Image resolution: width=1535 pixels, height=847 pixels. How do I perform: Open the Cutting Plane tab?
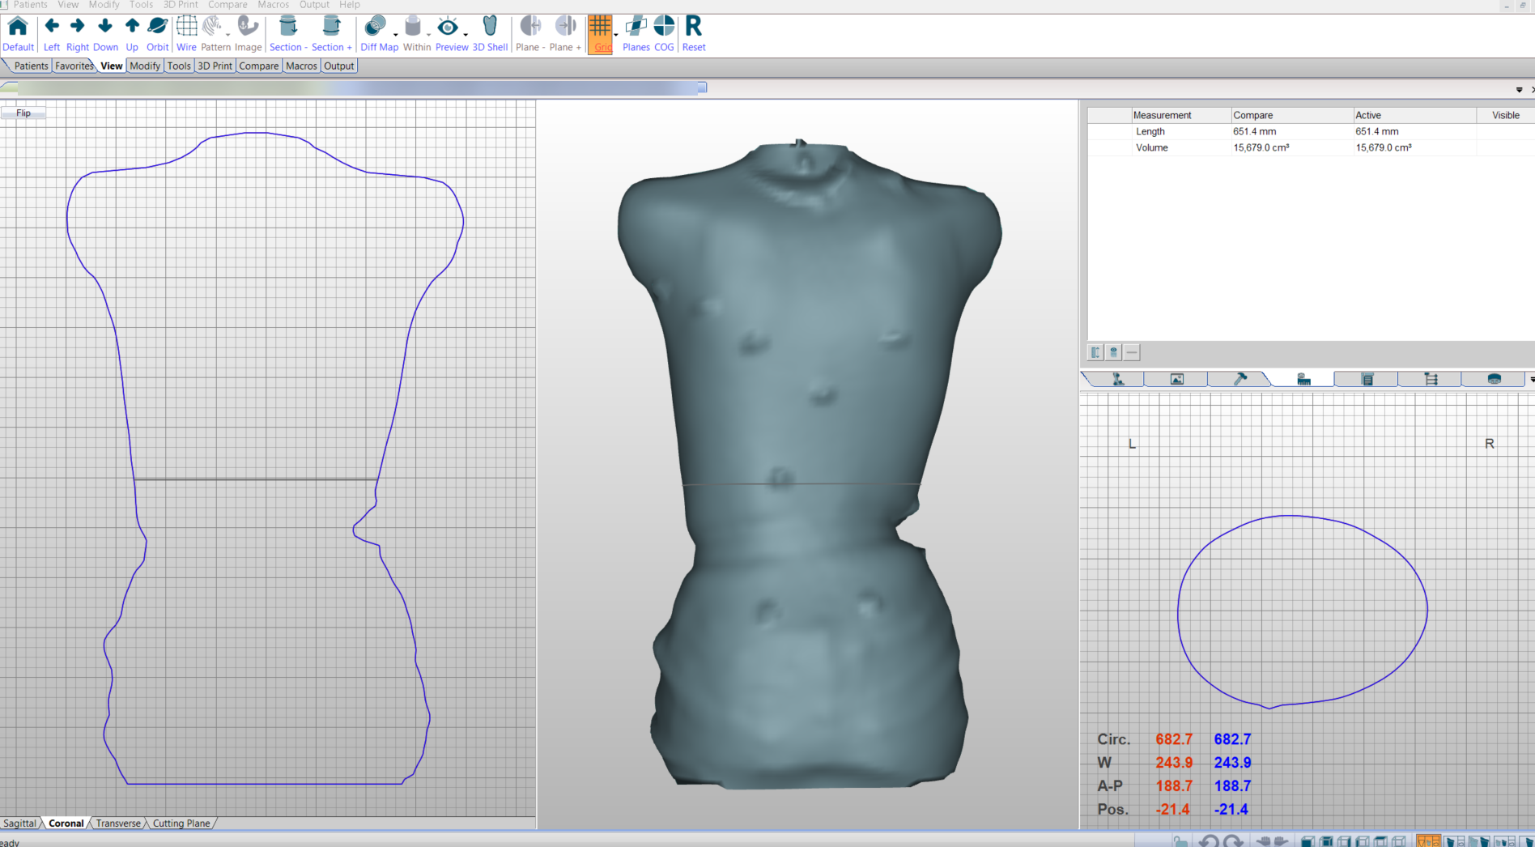point(181,823)
